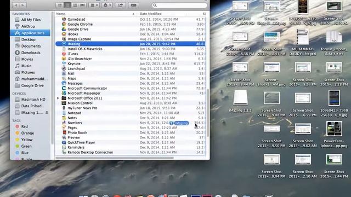Screen dimensions: 351x197
Task: Select the highlighted iMazing row
Action: [x=131, y=44]
